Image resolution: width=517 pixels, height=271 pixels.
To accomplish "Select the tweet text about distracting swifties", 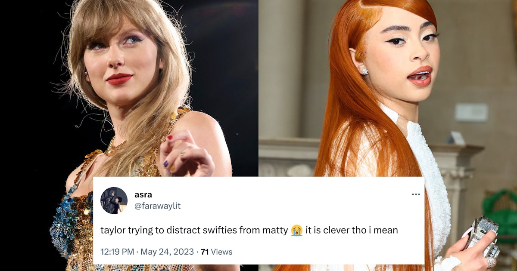I will click(x=249, y=230).
